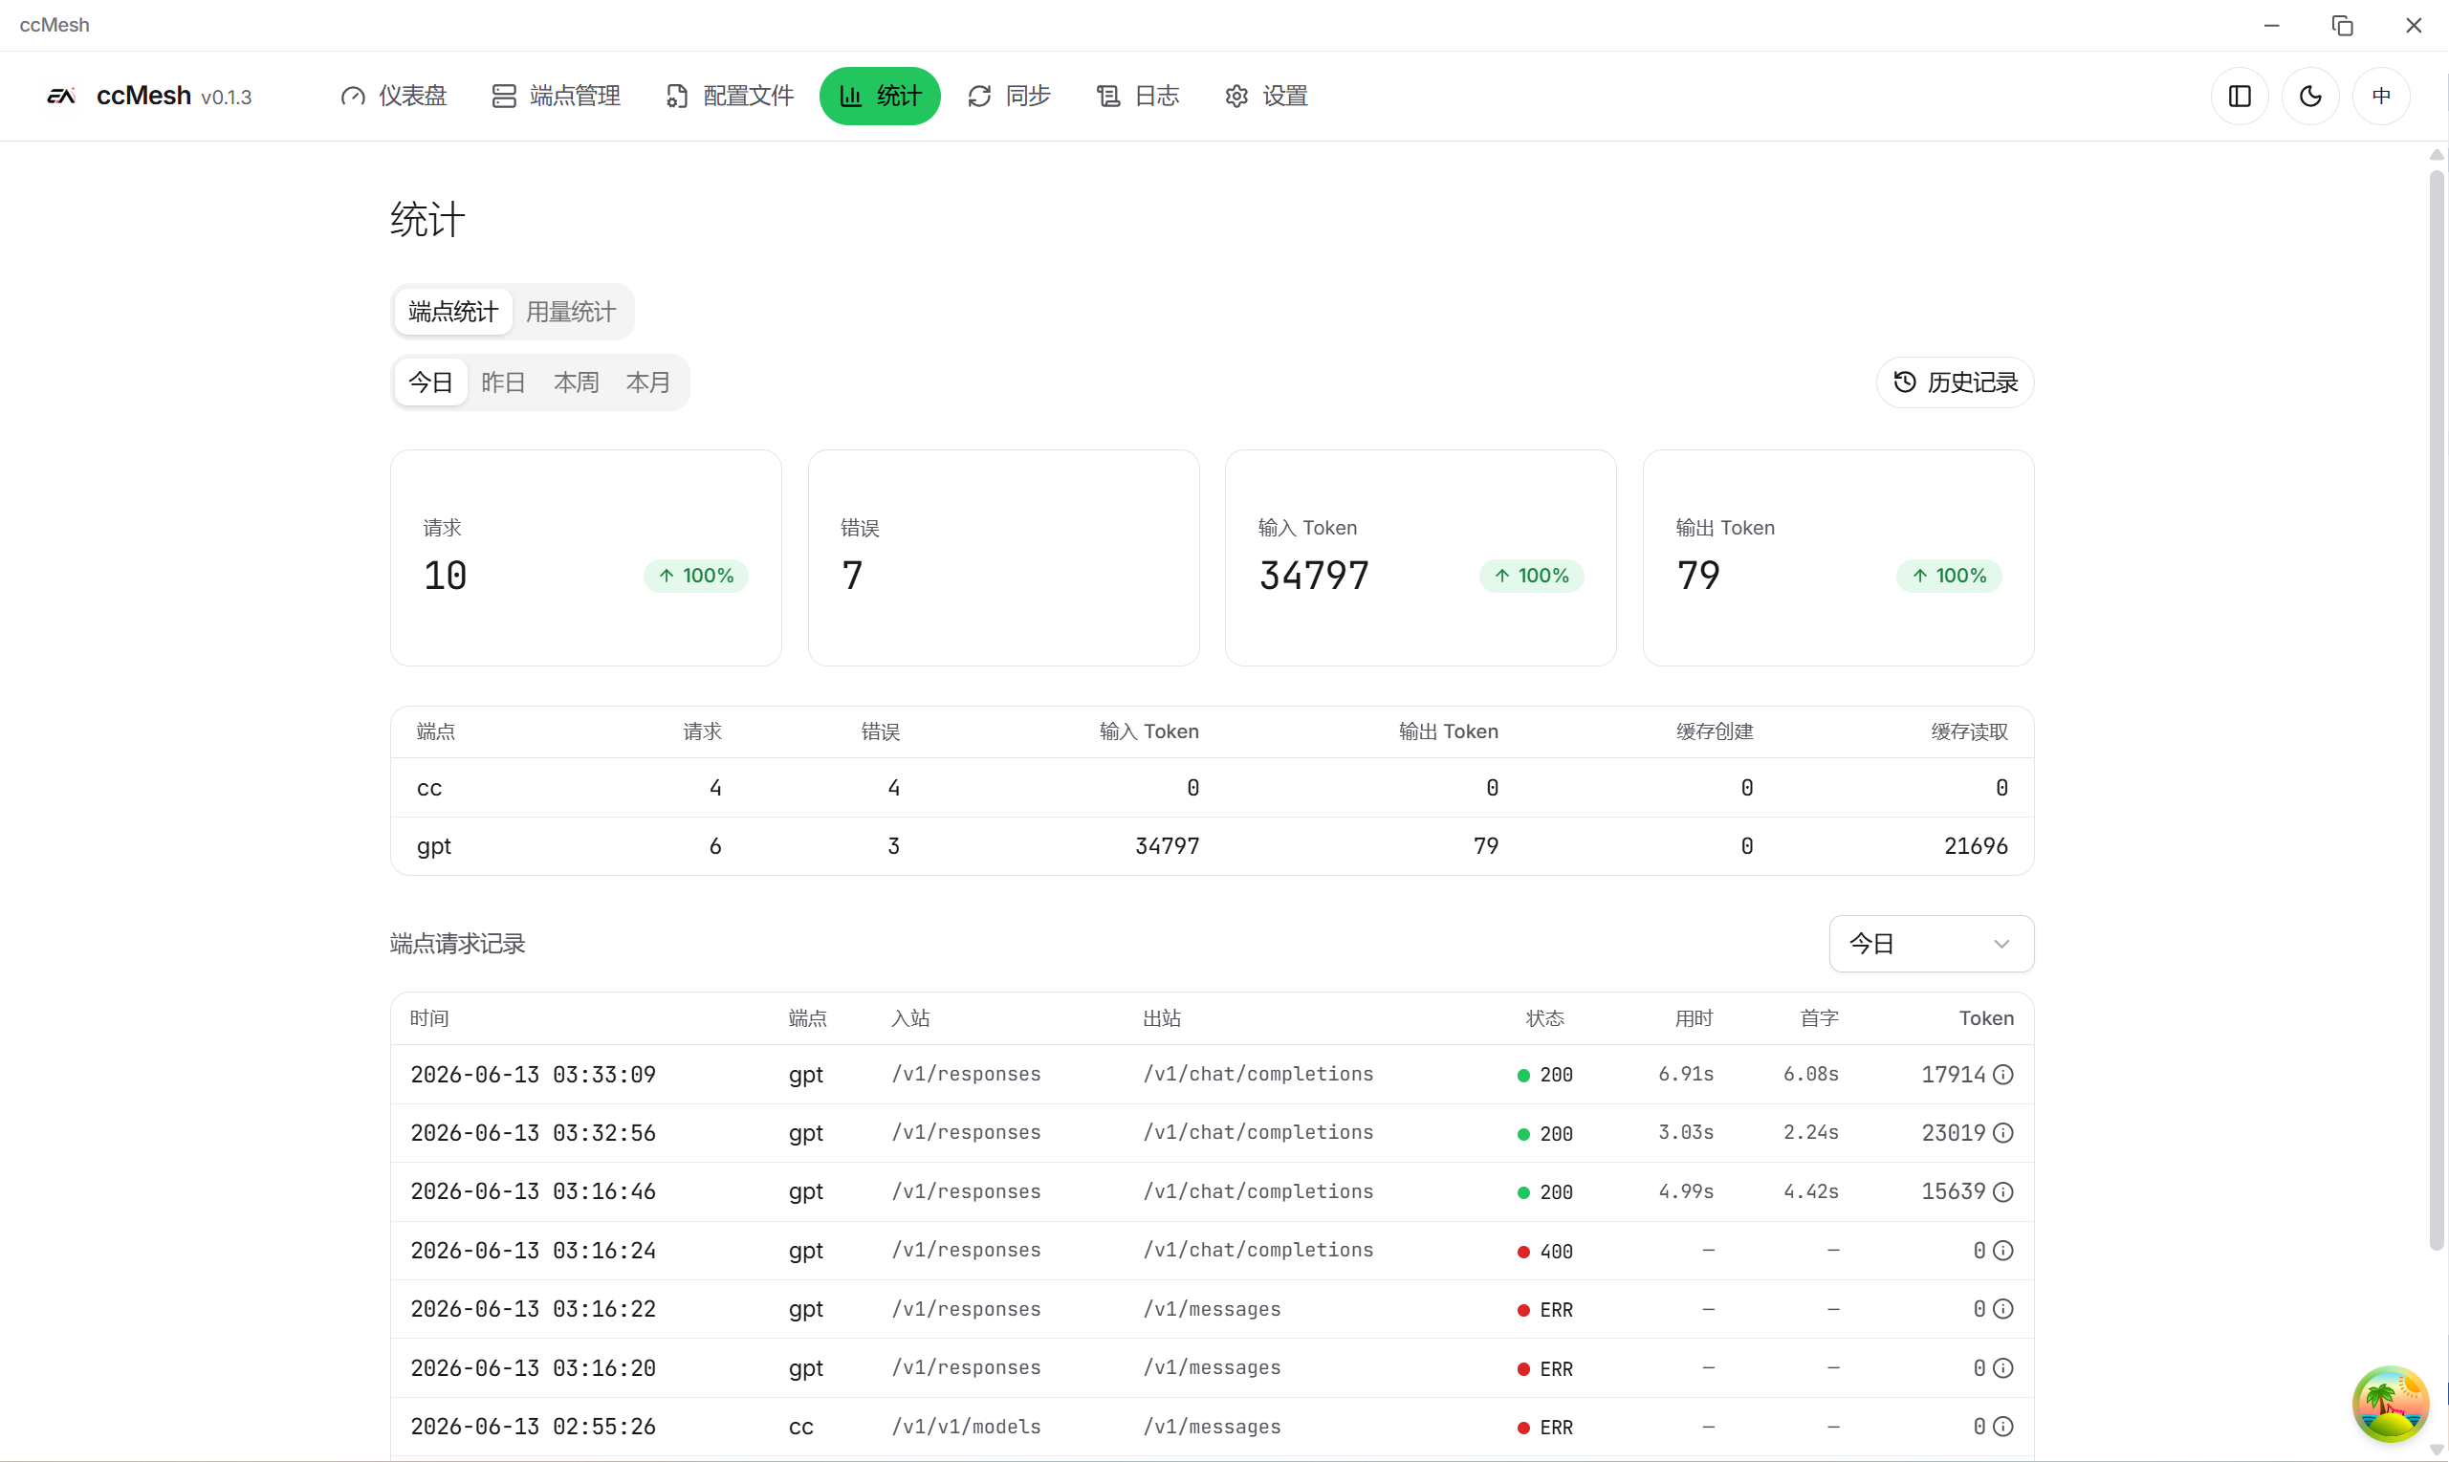Open the 仪表盘 dashboard page
Viewport: 2449px width, 1462px height.
394,96
